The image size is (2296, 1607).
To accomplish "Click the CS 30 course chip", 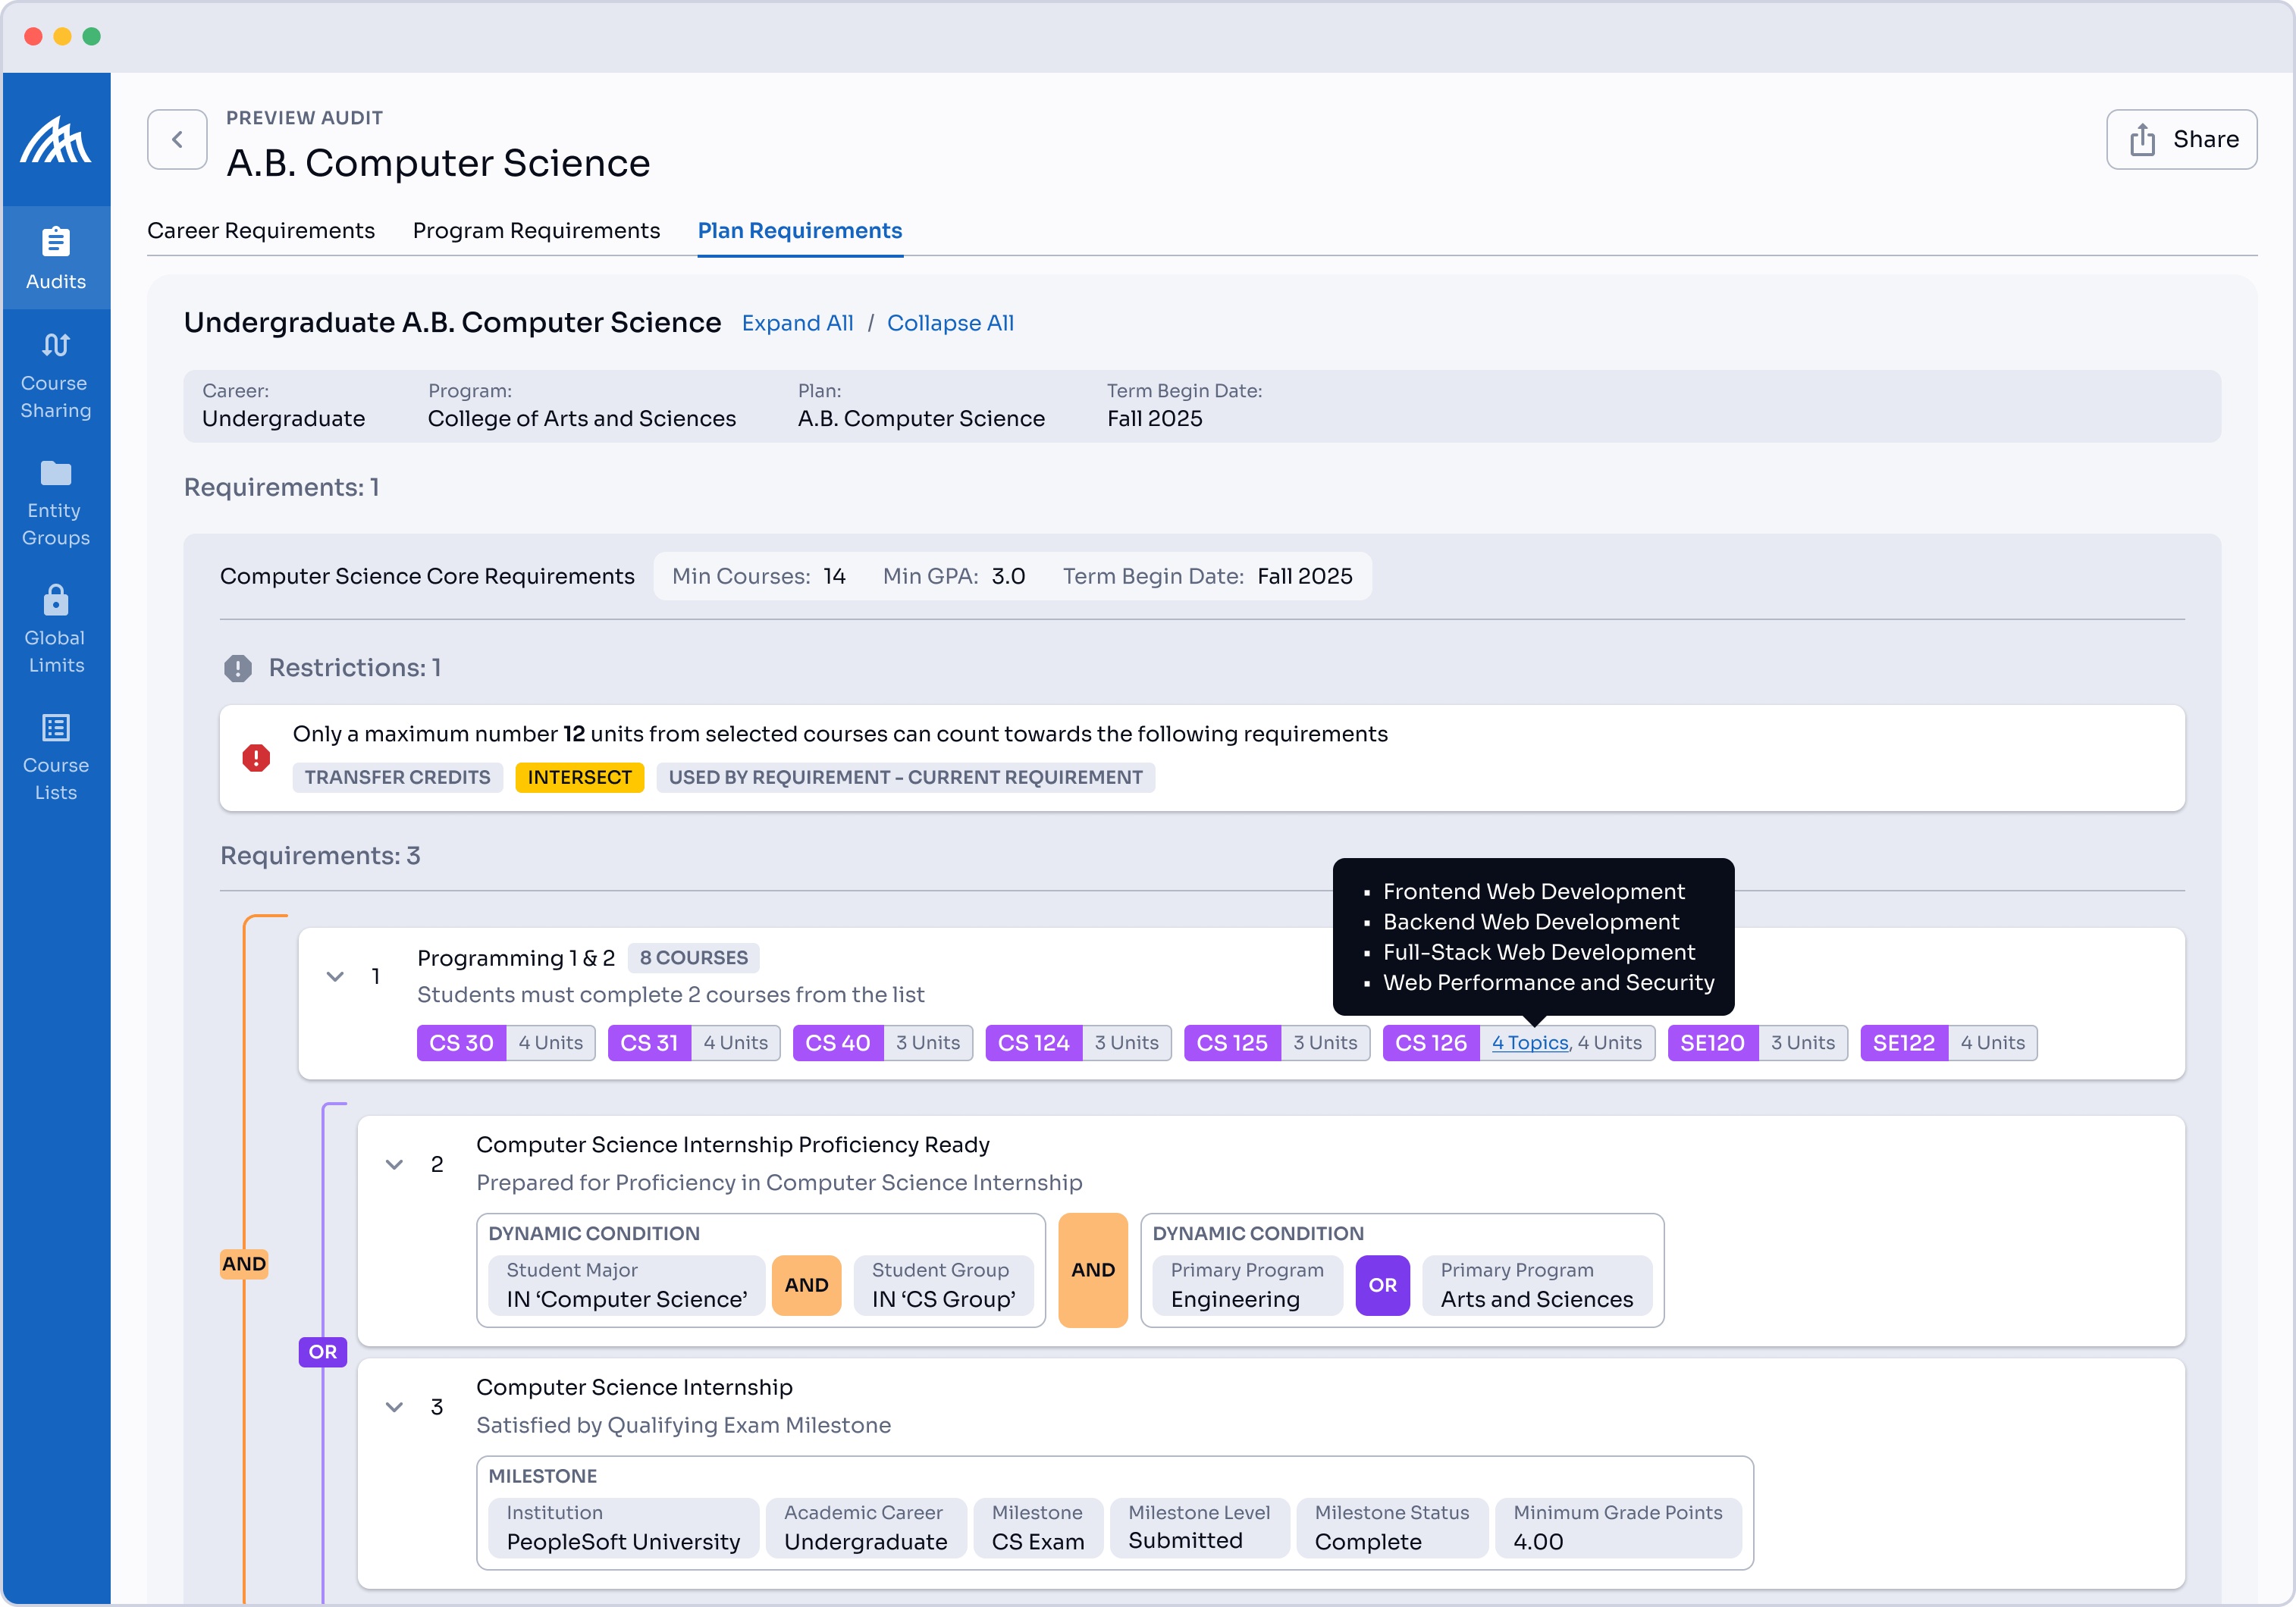I will point(506,1042).
